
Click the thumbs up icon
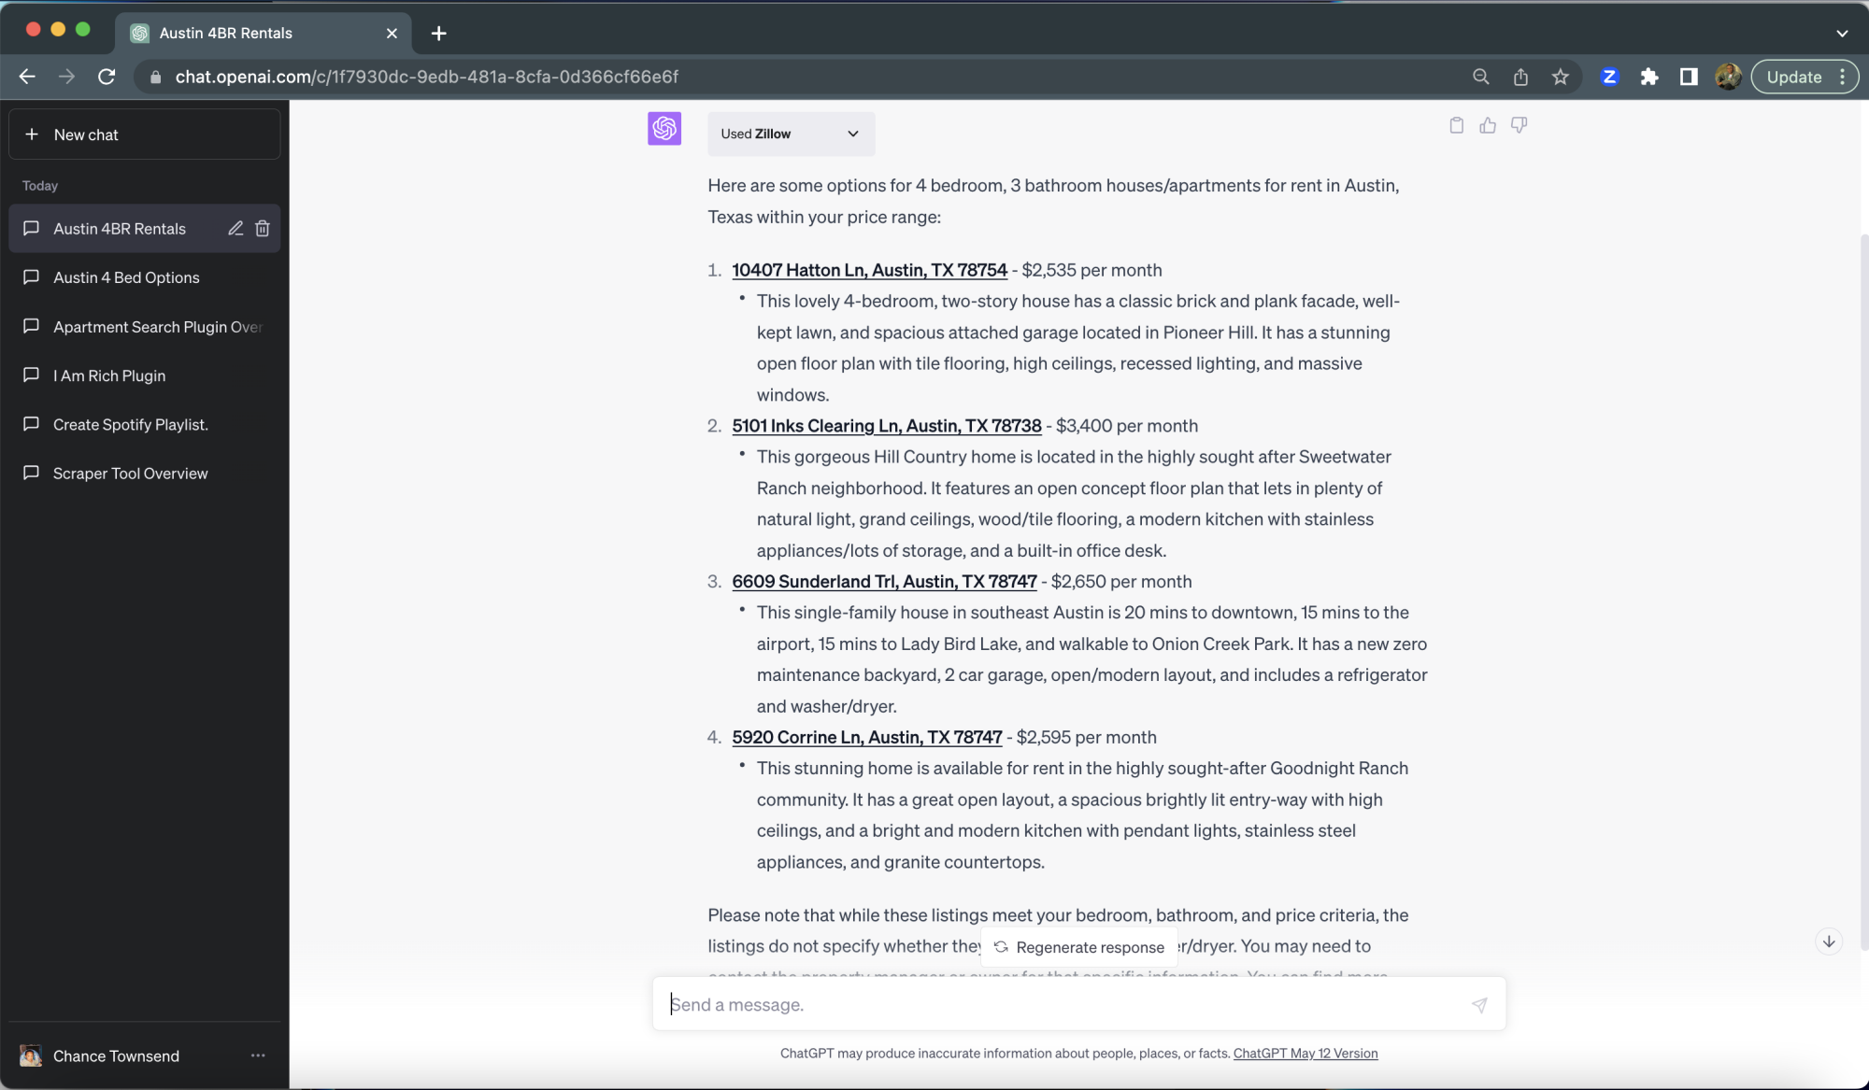click(x=1488, y=124)
